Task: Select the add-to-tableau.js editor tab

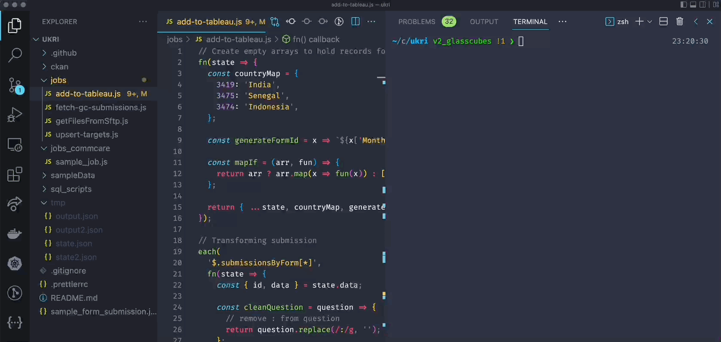Action: (211, 21)
